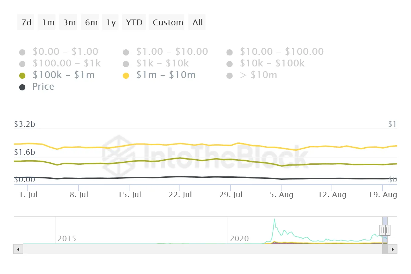Toggle $100.00 – $1k legend item

click(x=66, y=63)
